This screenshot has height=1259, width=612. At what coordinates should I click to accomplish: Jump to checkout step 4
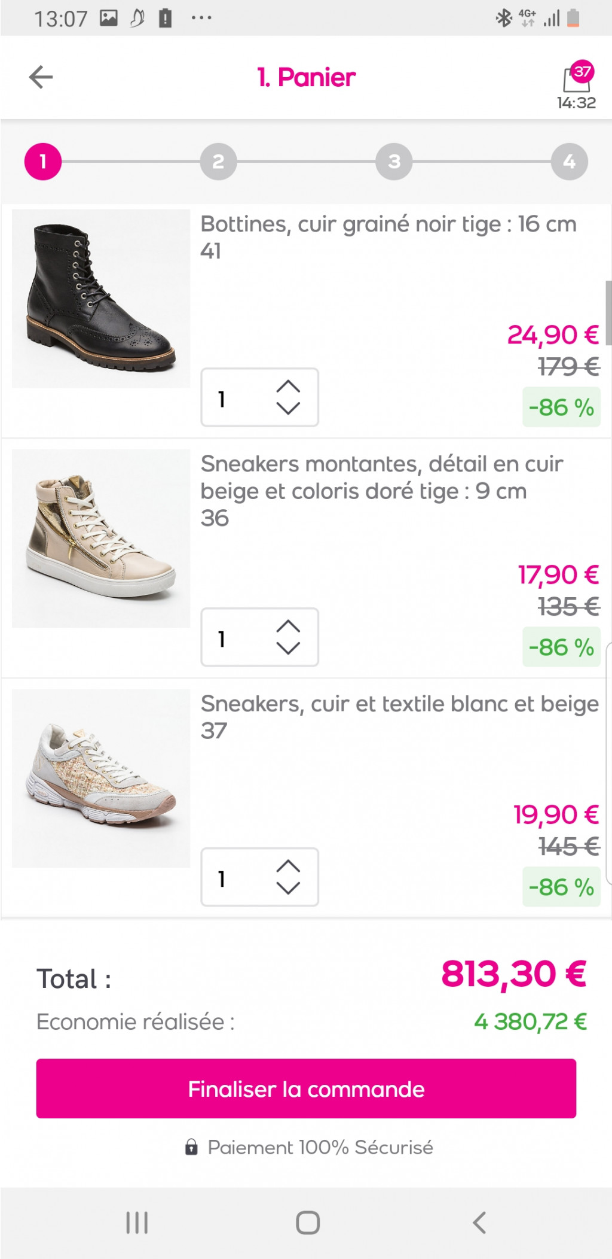click(569, 162)
